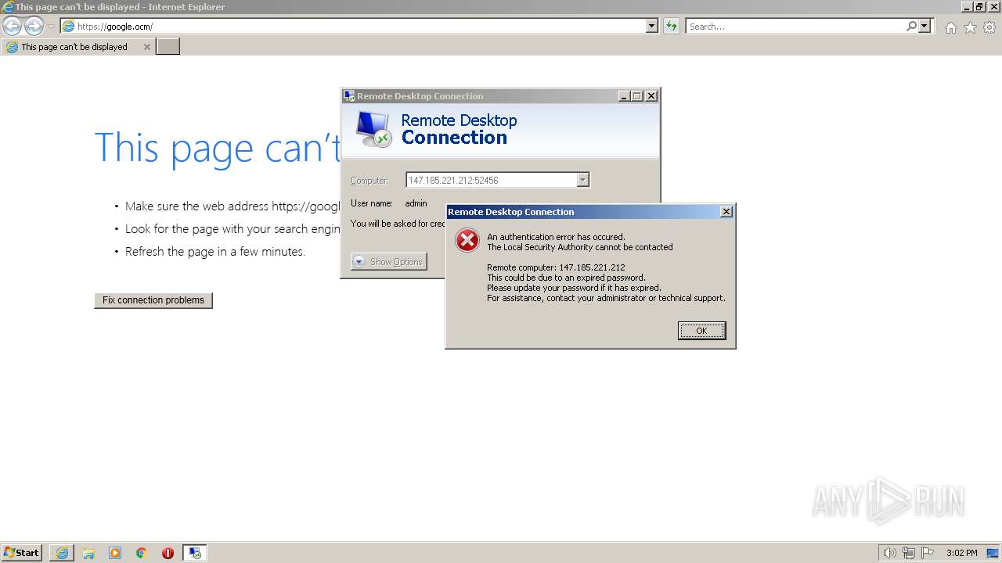1002x563 pixels.
Task: Click the IE page icon in address bar
Action: tap(69, 27)
